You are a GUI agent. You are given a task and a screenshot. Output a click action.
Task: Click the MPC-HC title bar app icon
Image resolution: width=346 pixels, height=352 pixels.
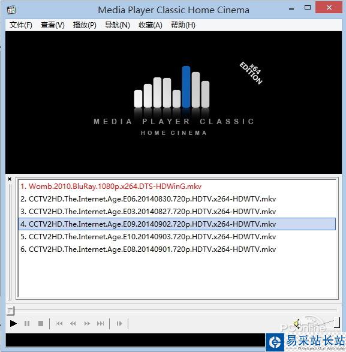pyautogui.click(x=11, y=10)
